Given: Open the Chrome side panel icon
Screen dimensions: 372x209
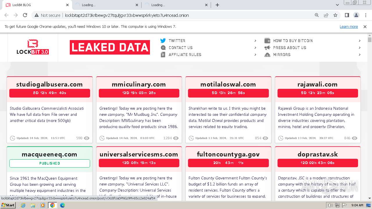Looking at the screenshot, I should [347, 15].
